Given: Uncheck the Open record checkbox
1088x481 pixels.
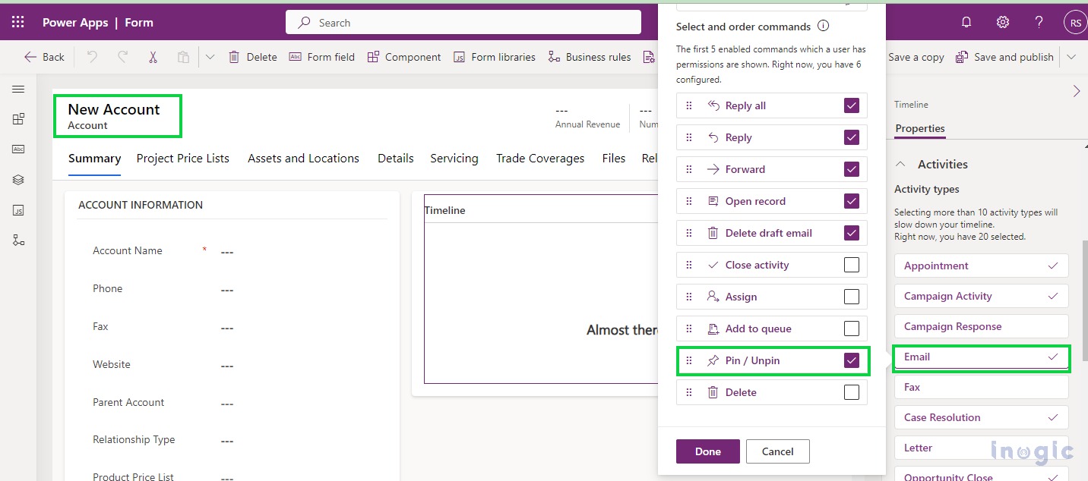Looking at the screenshot, I should [852, 201].
